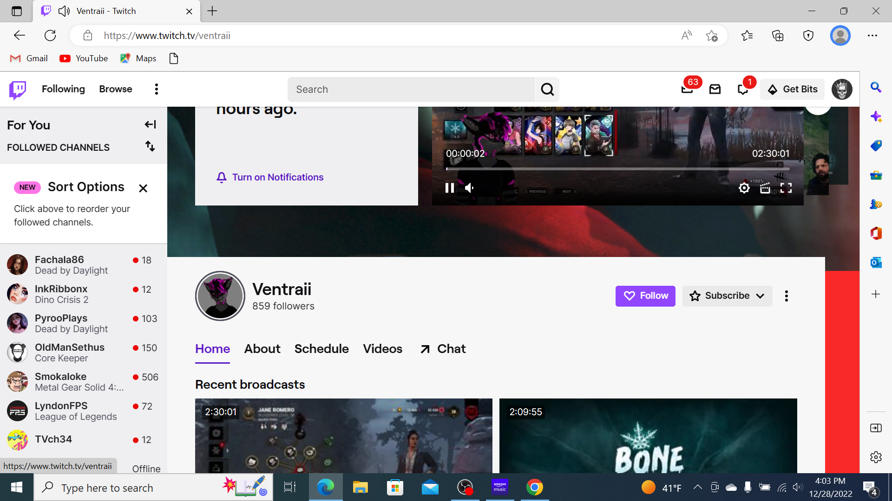Focus the Twitch search field
Image resolution: width=892 pixels, height=501 pixels.
[411, 90]
